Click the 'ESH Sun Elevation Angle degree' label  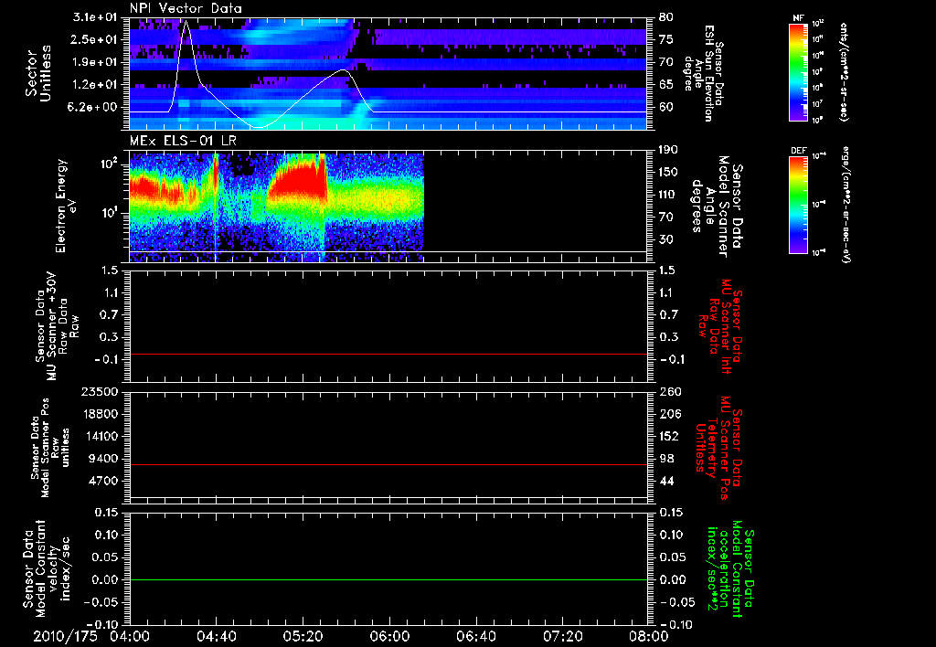pos(703,73)
